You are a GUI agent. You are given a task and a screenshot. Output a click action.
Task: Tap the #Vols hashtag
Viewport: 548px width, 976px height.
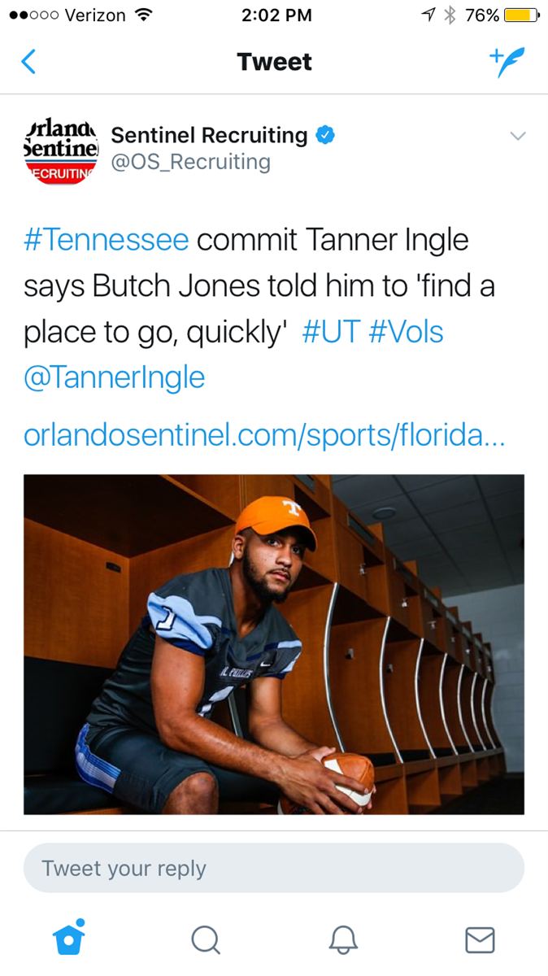point(407,333)
